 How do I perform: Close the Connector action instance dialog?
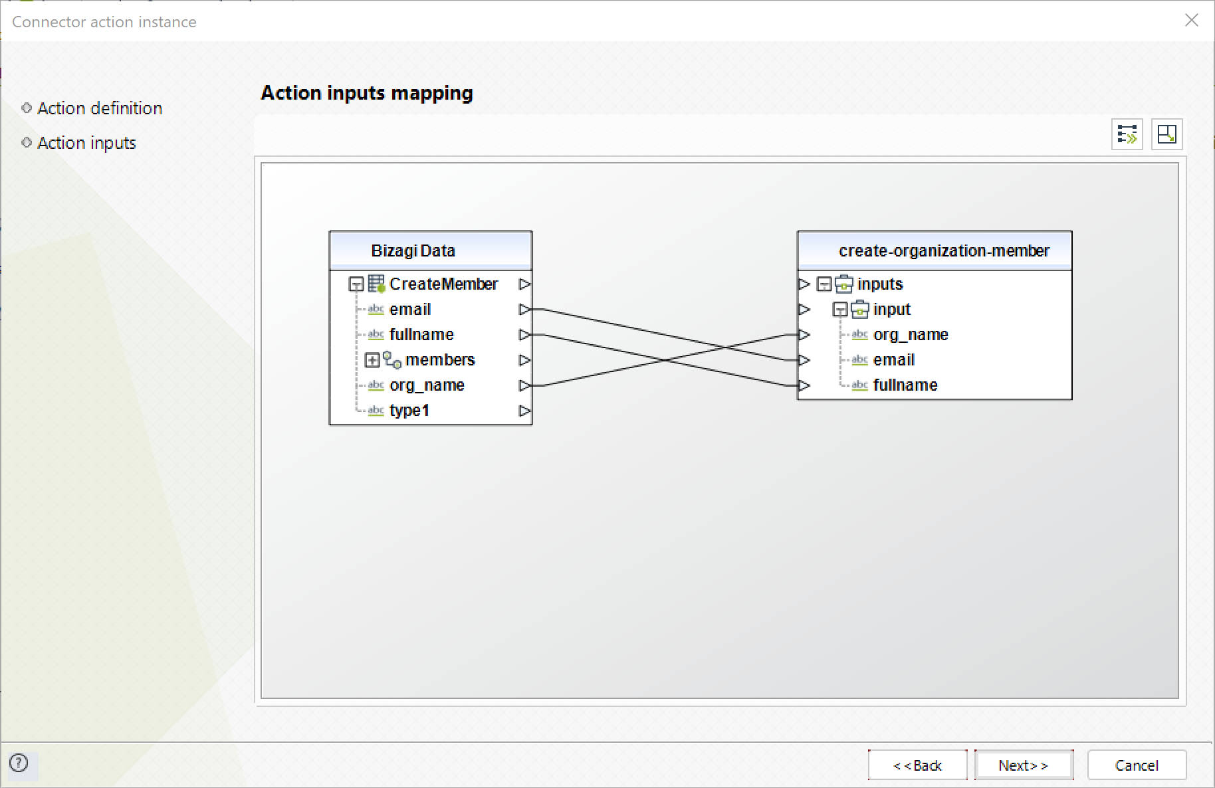[x=1191, y=21]
